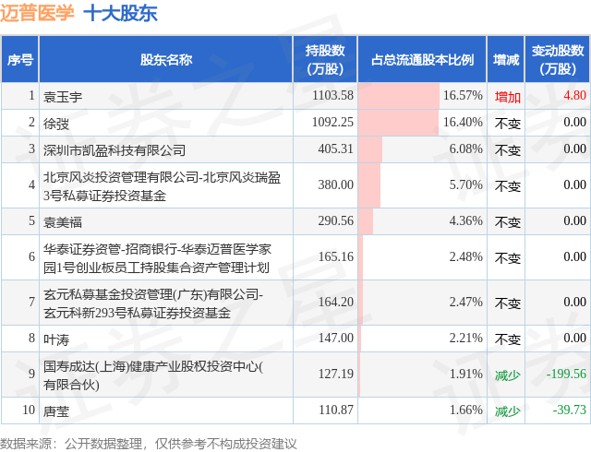Click holdings value 290.56
This screenshot has height=452, width=591.
click(x=336, y=220)
